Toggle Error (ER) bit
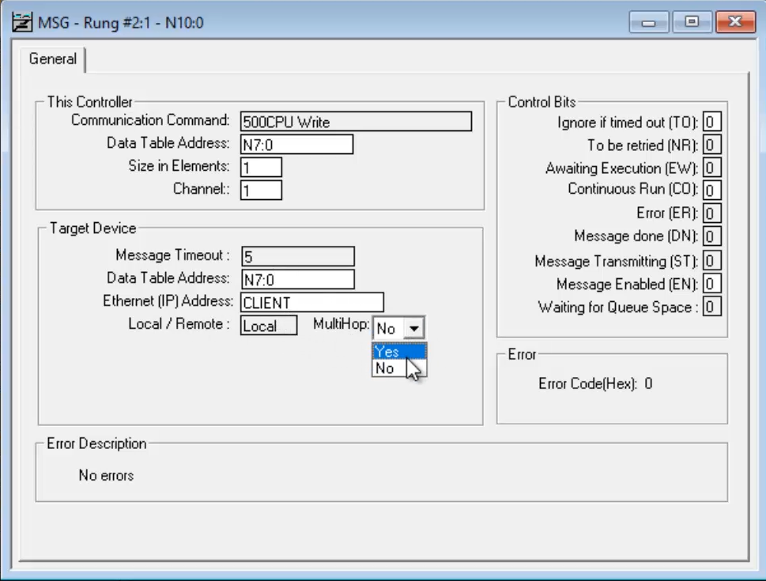Screen dimensions: 766x581 coord(711,213)
